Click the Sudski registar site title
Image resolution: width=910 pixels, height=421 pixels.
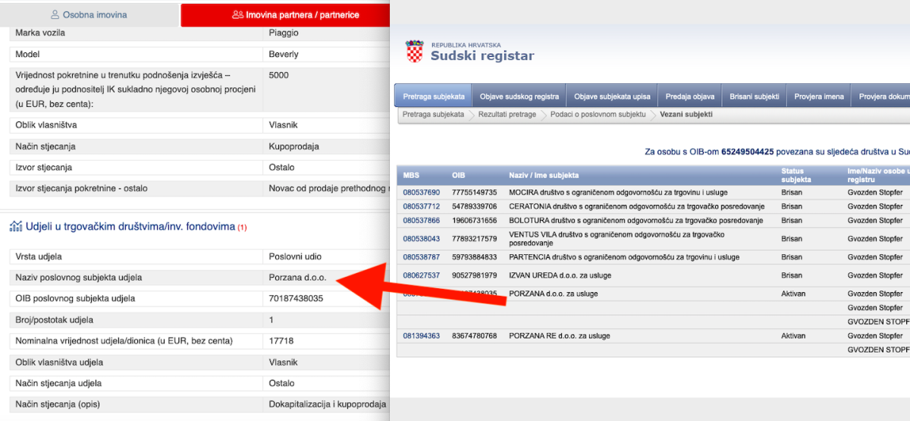(482, 55)
